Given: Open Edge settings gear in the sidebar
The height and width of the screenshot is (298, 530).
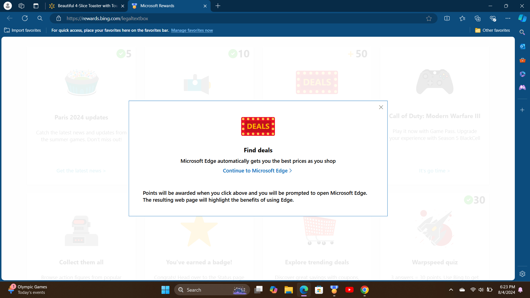Looking at the screenshot, I should [x=523, y=274].
